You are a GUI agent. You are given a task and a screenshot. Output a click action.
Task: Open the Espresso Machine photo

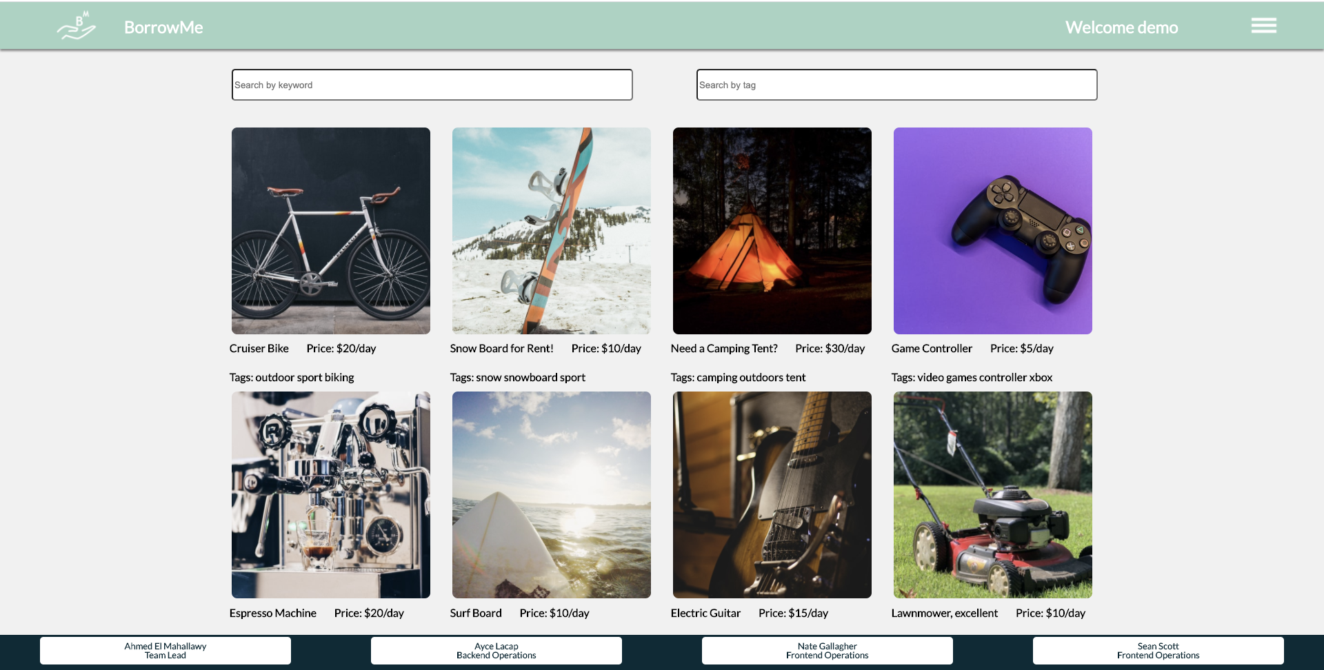pyautogui.click(x=331, y=495)
